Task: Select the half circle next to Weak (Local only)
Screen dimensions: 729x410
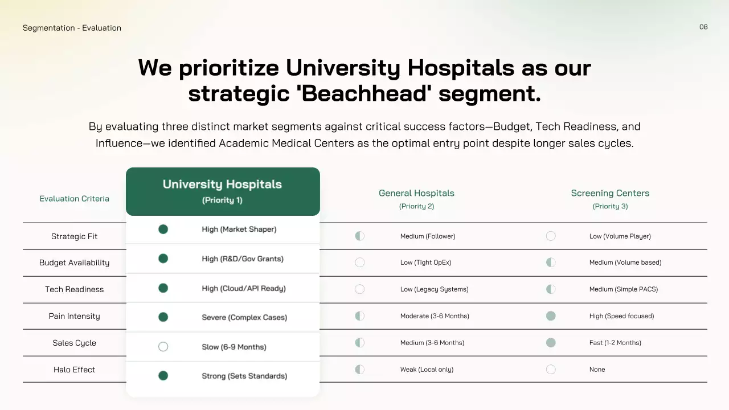Action: click(x=359, y=370)
